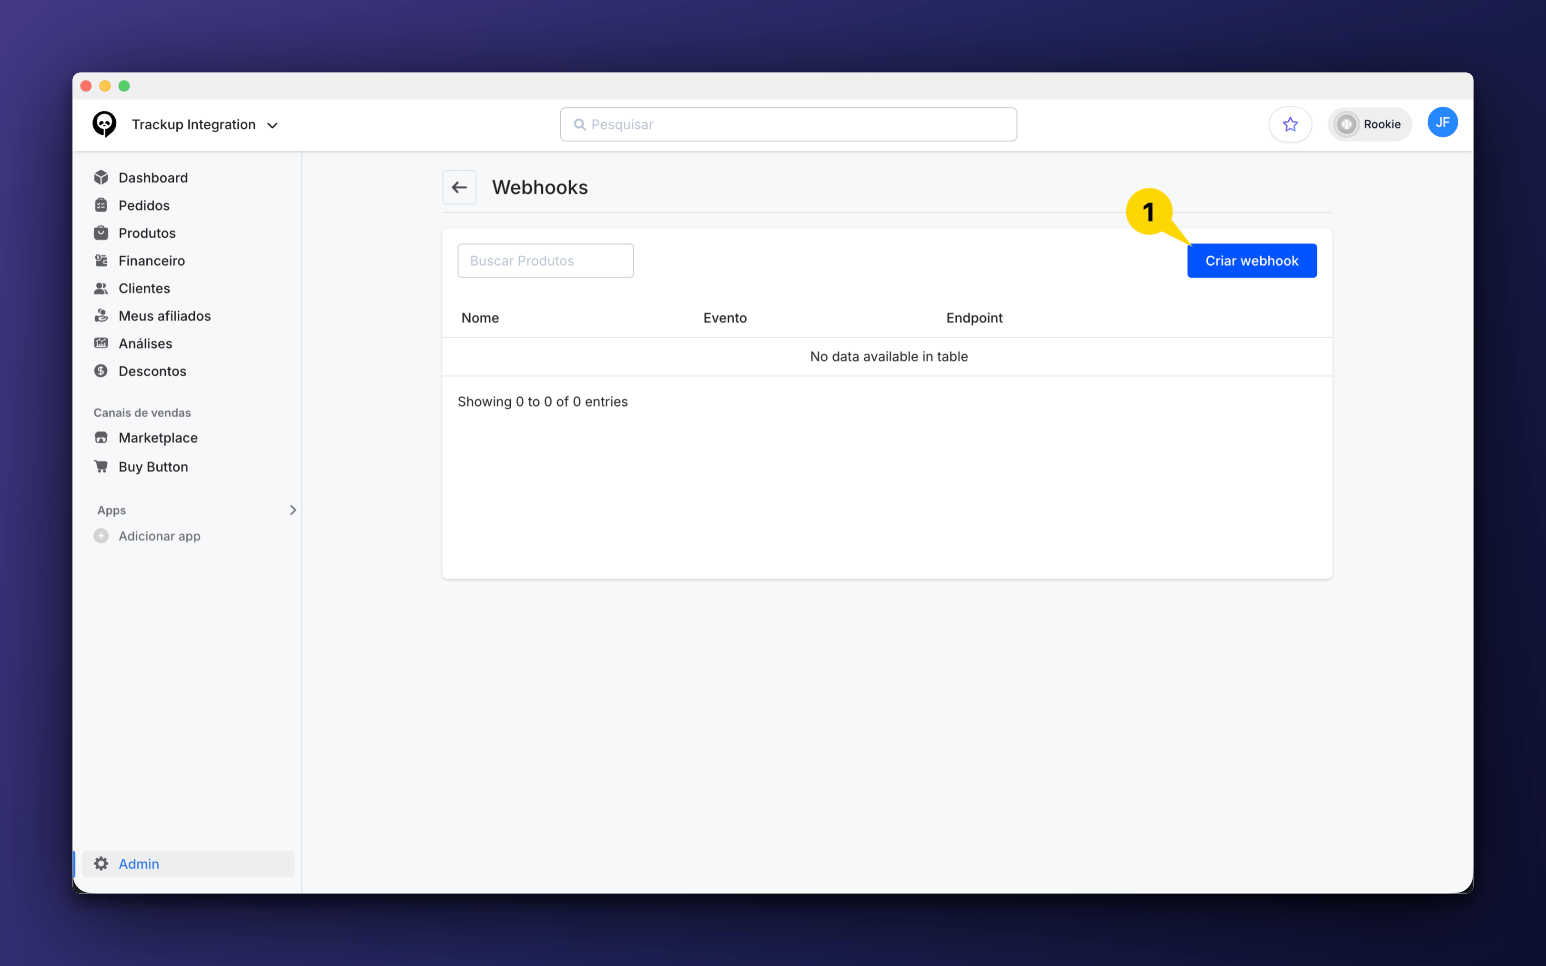The width and height of the screenshot is (1546, 966).
Task: Click the Criar webhook button
Action: [x=1252, y=261]
